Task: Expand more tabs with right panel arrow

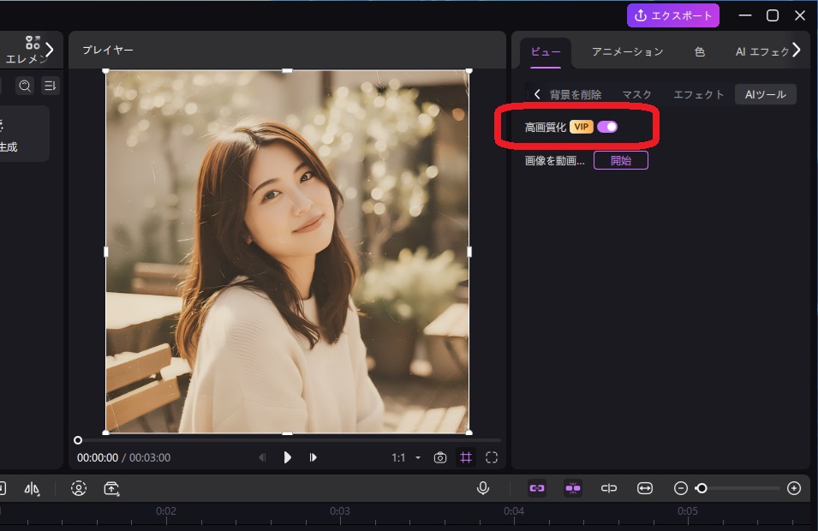Action: coord(797,51)
